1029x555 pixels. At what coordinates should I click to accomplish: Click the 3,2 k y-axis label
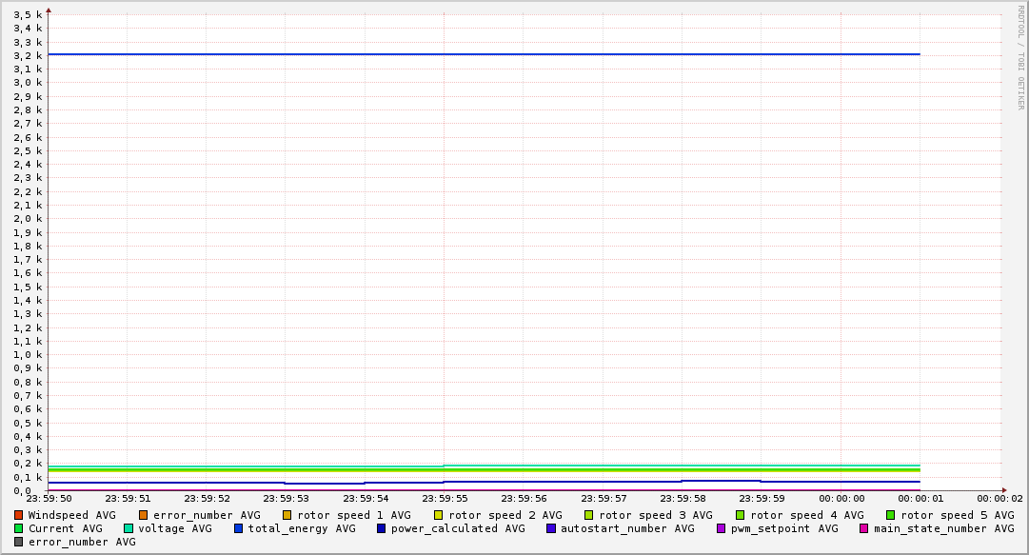pyautogui.click(x=29, y=55)
